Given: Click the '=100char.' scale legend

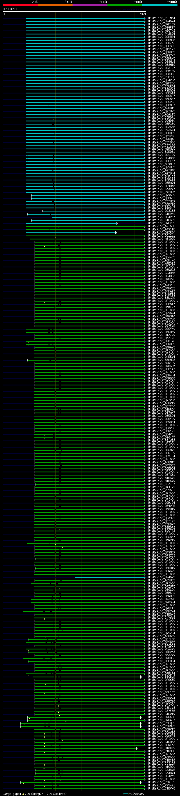Looking at the screenshot, I should click(137, 794).
